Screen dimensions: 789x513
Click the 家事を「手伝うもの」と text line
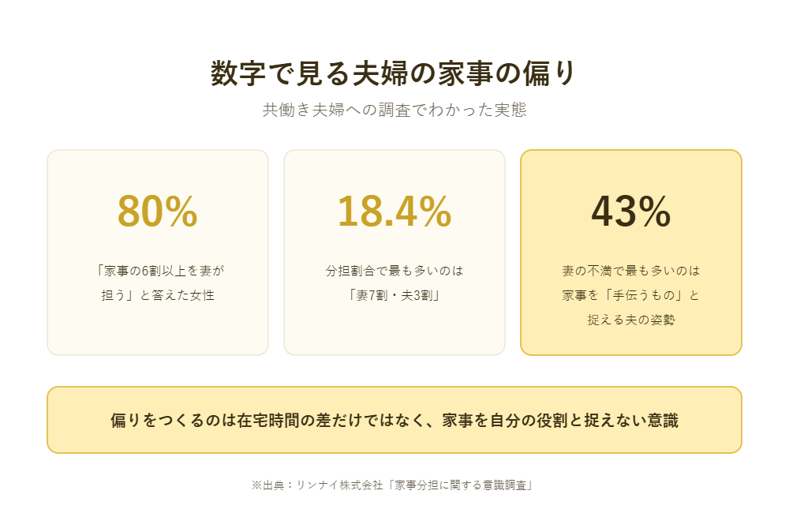(631, 295)
